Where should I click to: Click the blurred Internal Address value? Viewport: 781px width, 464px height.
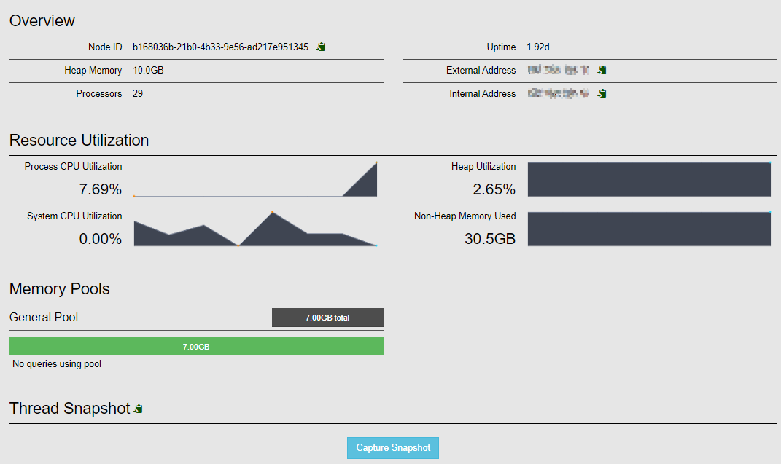tap(559, 93)
